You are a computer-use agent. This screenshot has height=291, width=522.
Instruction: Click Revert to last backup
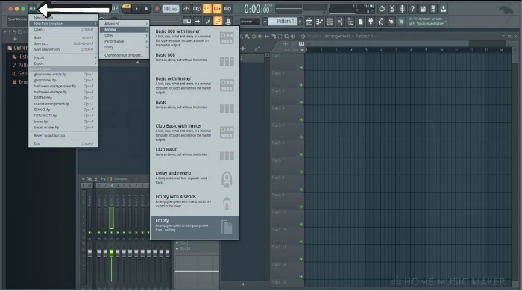(63, 136)
